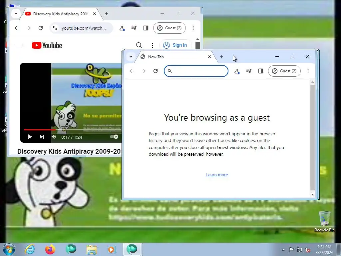Expand tab search in the YouTube window
341x256 pixels.
pos(16,13)
